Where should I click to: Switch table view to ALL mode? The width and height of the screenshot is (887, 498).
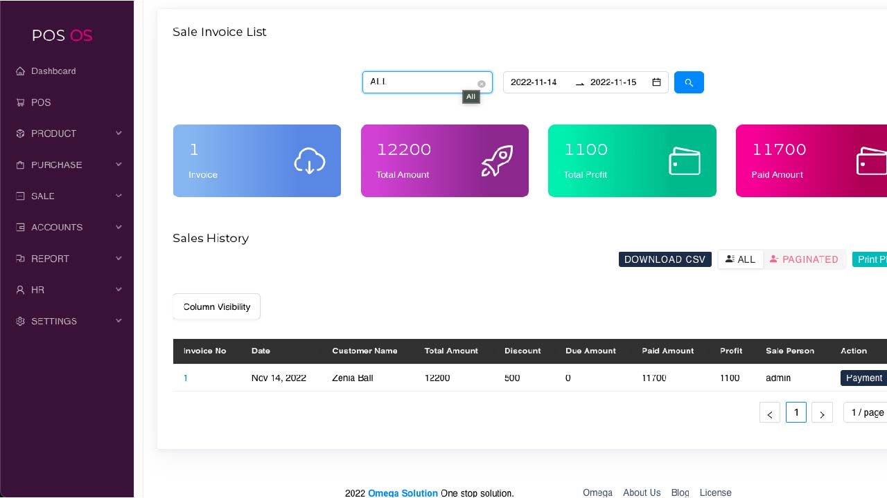pyautogui.click(x=741, y=259)
